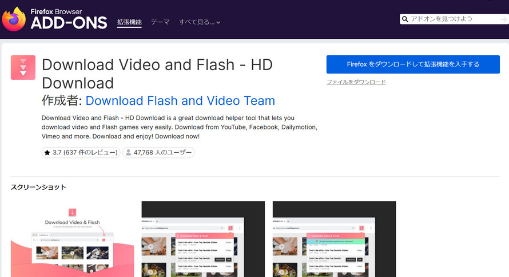Click the スクリーンショット section heading

click(x=38, y=187)
